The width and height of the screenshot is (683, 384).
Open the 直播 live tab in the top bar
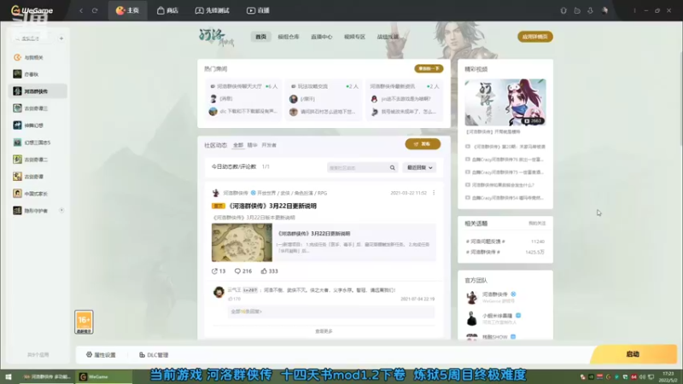click(x=258, y=10)
